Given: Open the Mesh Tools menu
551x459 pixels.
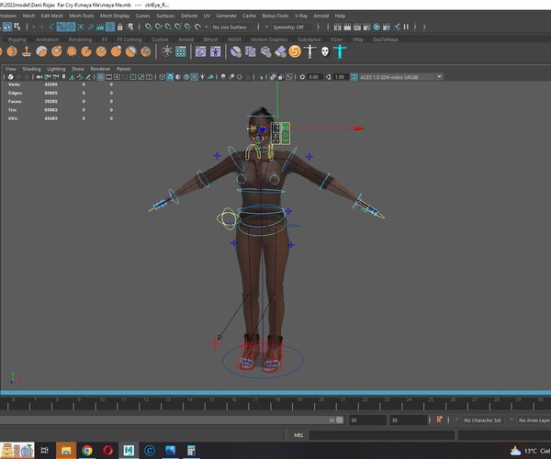Looking at the screenshot, I should click(x=81, y=16).
